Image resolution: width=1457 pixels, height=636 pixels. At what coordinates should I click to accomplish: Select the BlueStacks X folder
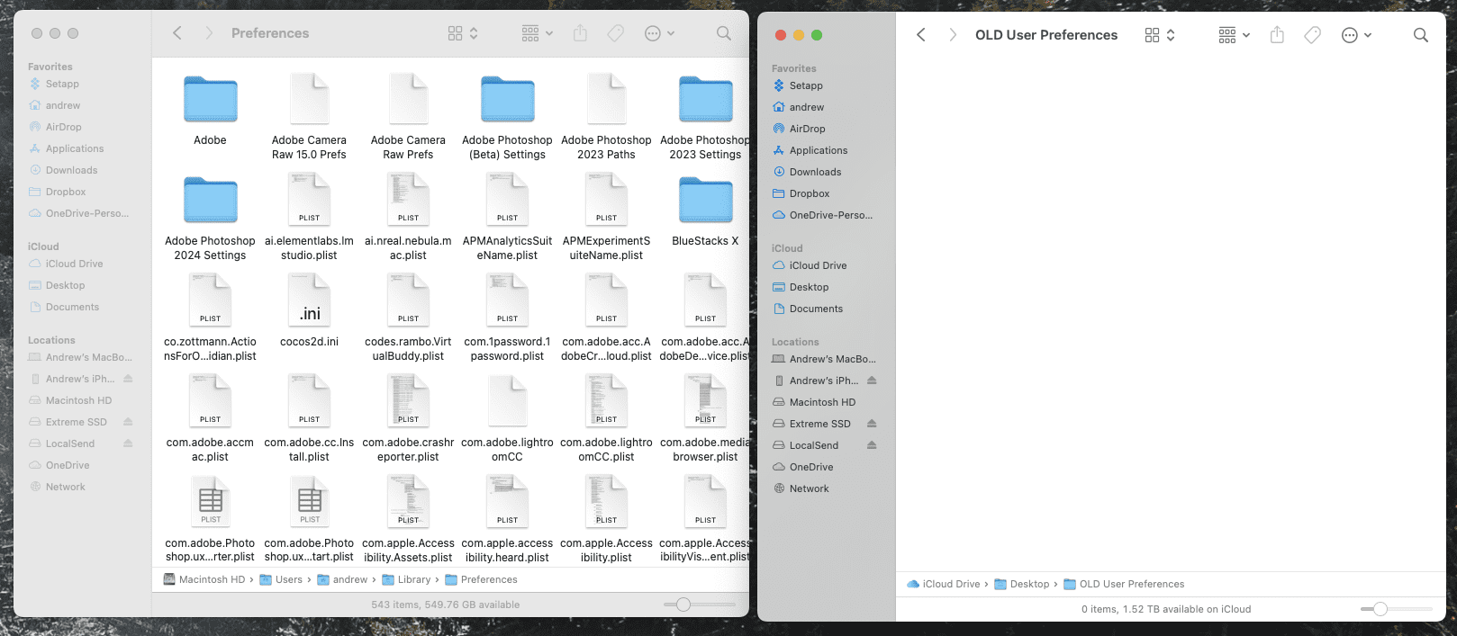coord(706,201)
